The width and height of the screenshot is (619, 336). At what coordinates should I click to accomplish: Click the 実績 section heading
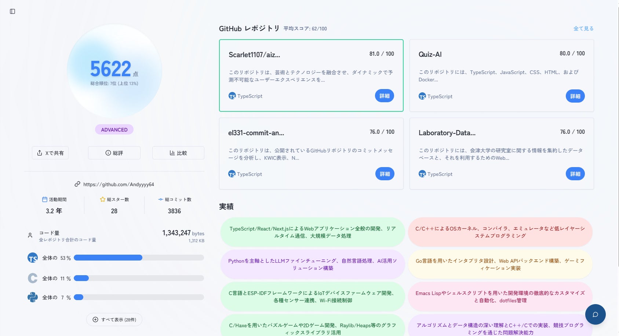pos(226,207)
